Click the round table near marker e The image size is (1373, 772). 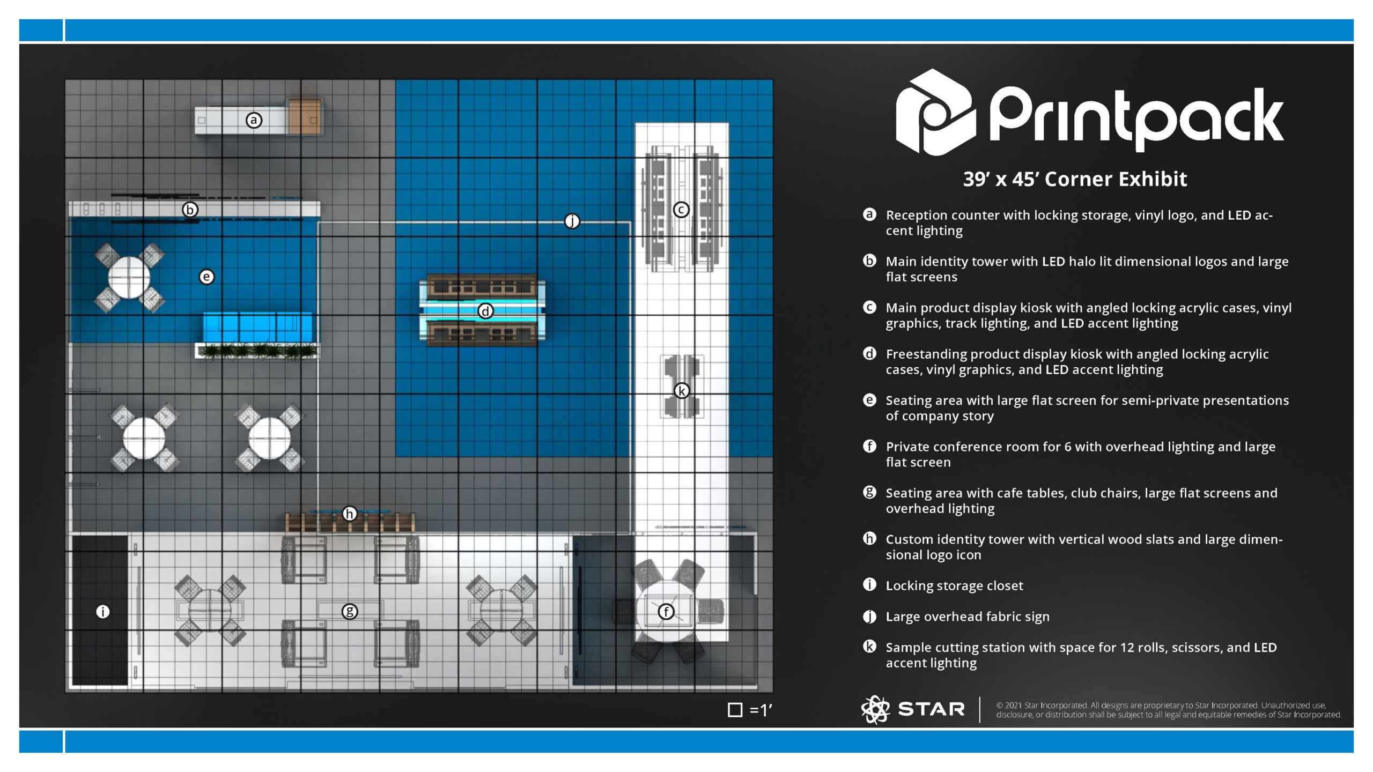tap(129, 277)
